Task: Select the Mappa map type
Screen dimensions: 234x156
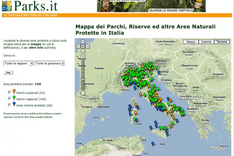Action: [x=191, y=42]
